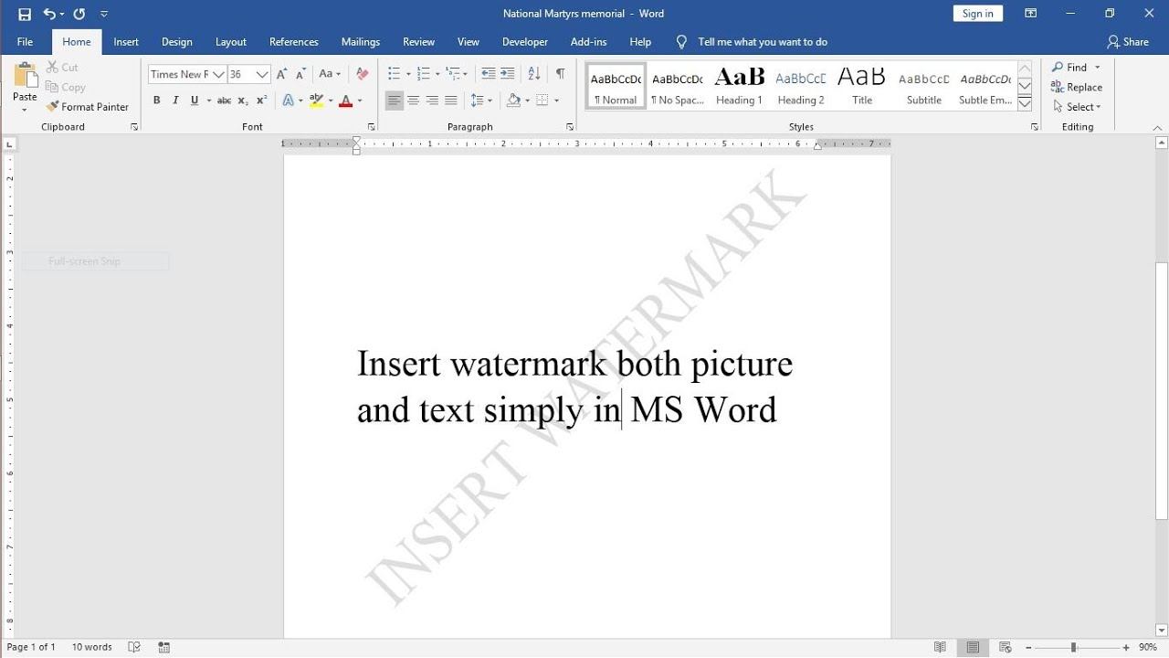Toggle Strikethrough formatting

(x=224, y=101)
